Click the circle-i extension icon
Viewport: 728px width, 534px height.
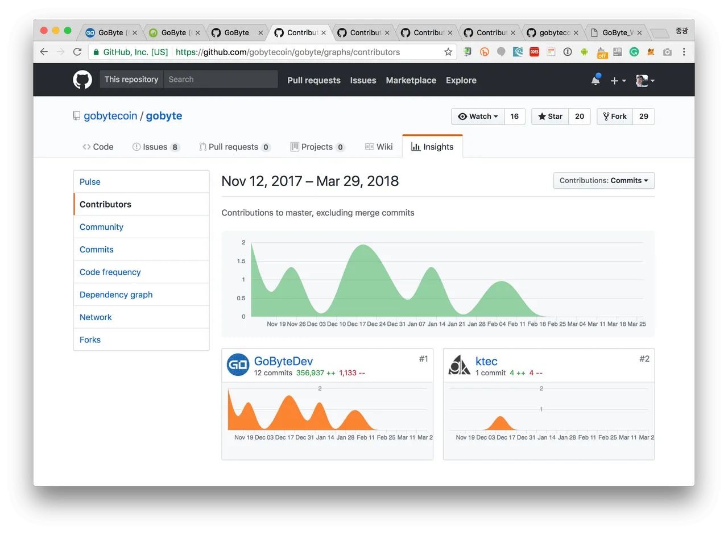click(x=568, y=52)
